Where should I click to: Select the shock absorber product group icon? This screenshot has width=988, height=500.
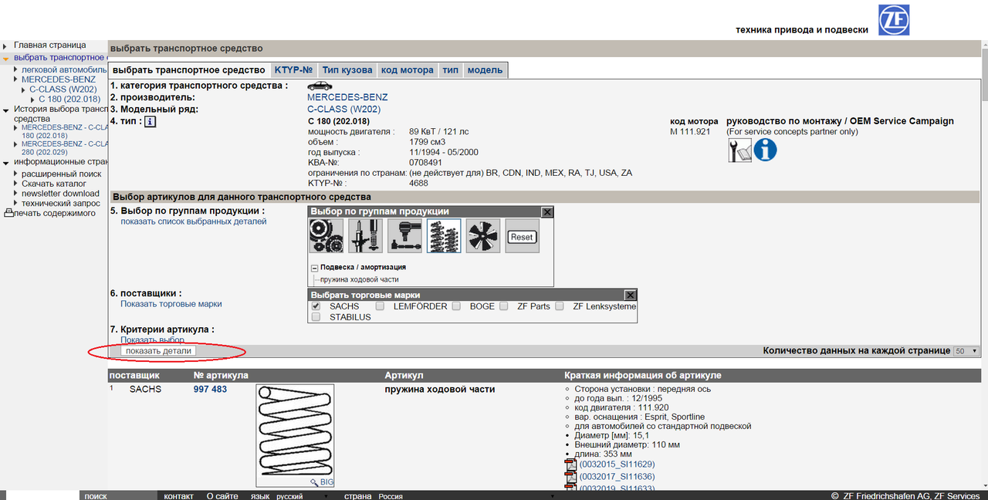click(365, 236)
